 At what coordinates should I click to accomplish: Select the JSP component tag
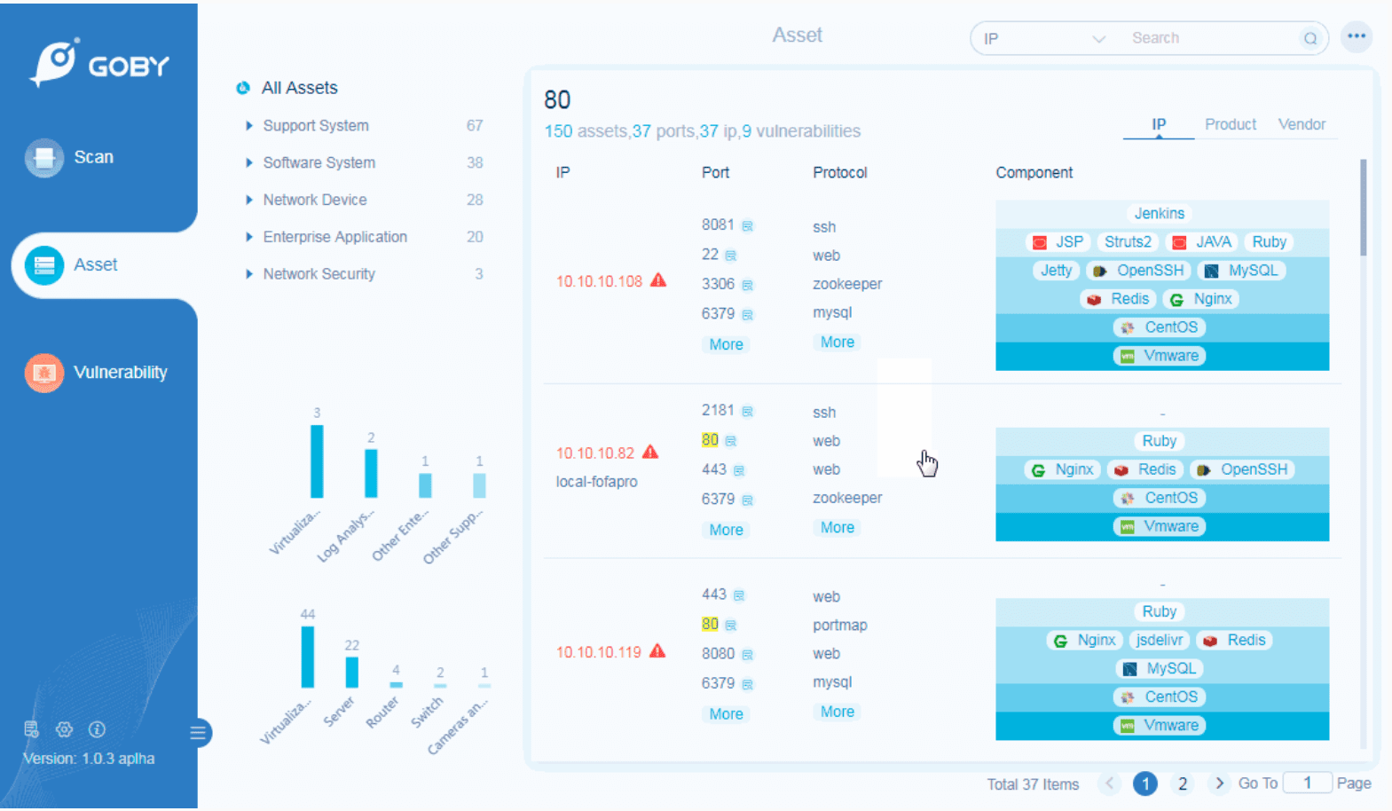1058,242
